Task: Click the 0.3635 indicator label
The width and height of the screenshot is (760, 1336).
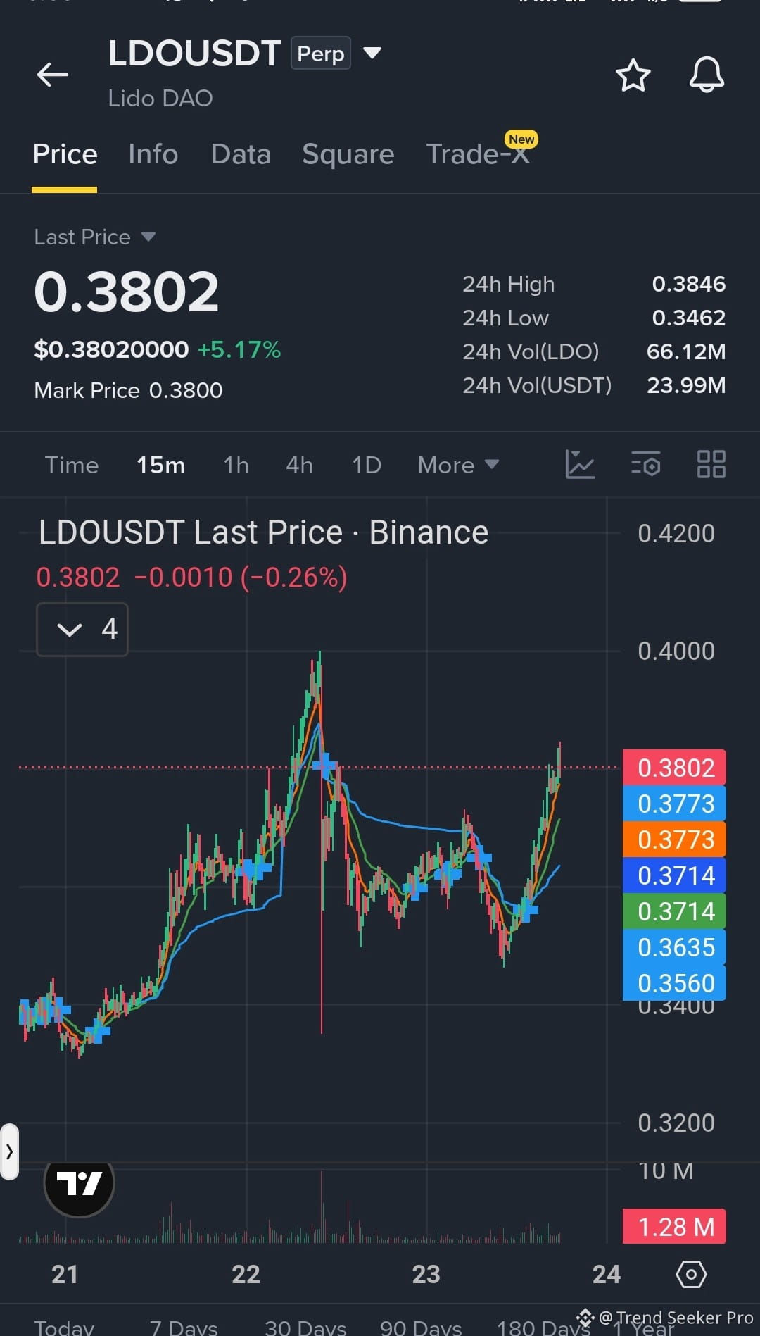Action: click(674, 947)
